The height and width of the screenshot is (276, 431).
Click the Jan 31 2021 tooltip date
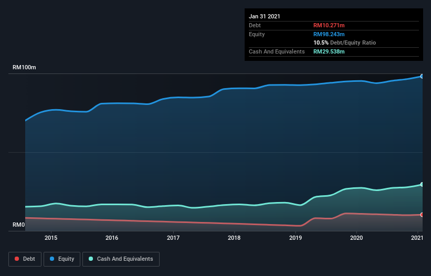tap(265, 16)
